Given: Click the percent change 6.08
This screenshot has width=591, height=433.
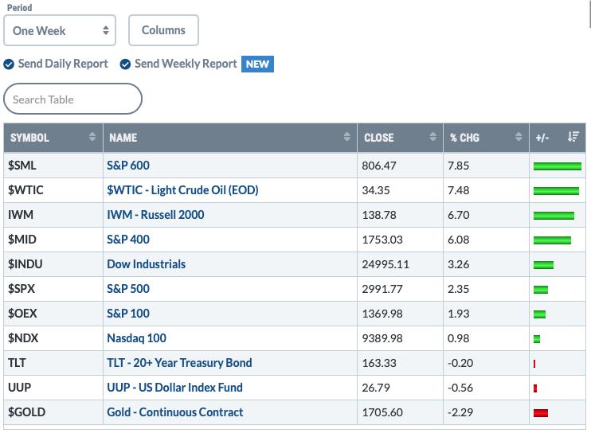Looking at the screenshot, I should point(458,240).
